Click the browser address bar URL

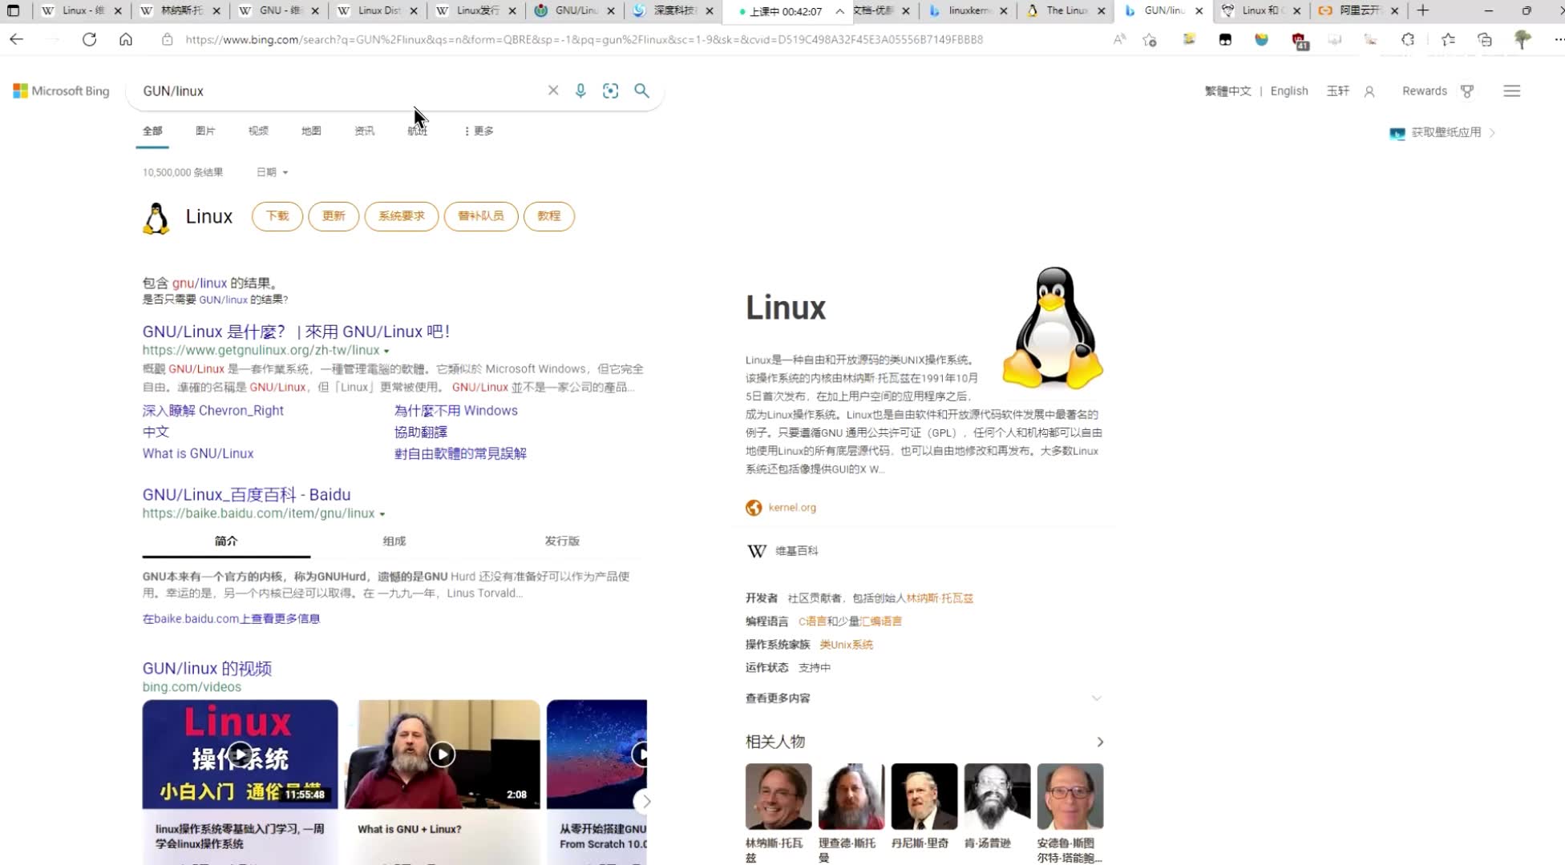584,39
